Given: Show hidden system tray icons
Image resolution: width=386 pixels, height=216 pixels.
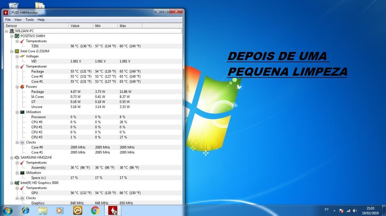Looking at the screenshot, I should (x=334, y=210).
